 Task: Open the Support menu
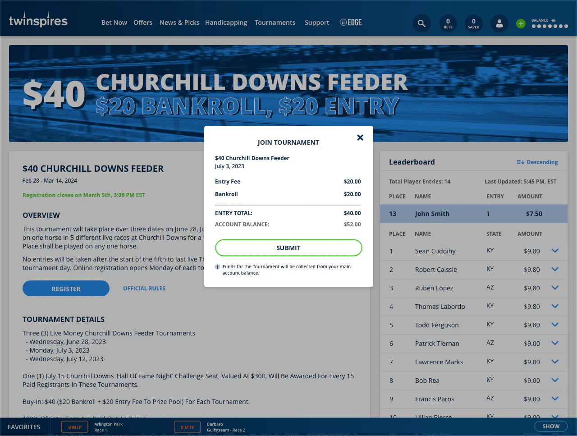317,23
